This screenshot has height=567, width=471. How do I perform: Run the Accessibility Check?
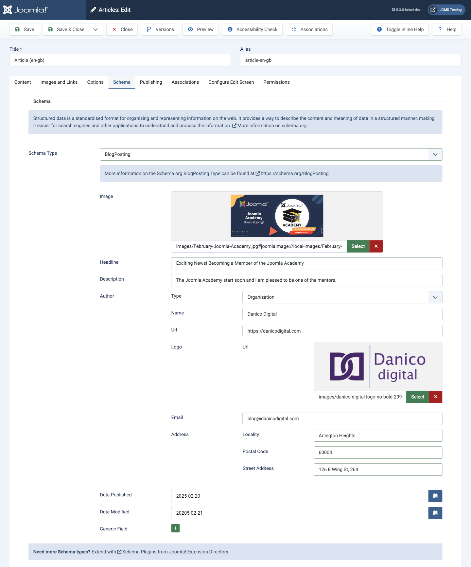coord(252,29)
